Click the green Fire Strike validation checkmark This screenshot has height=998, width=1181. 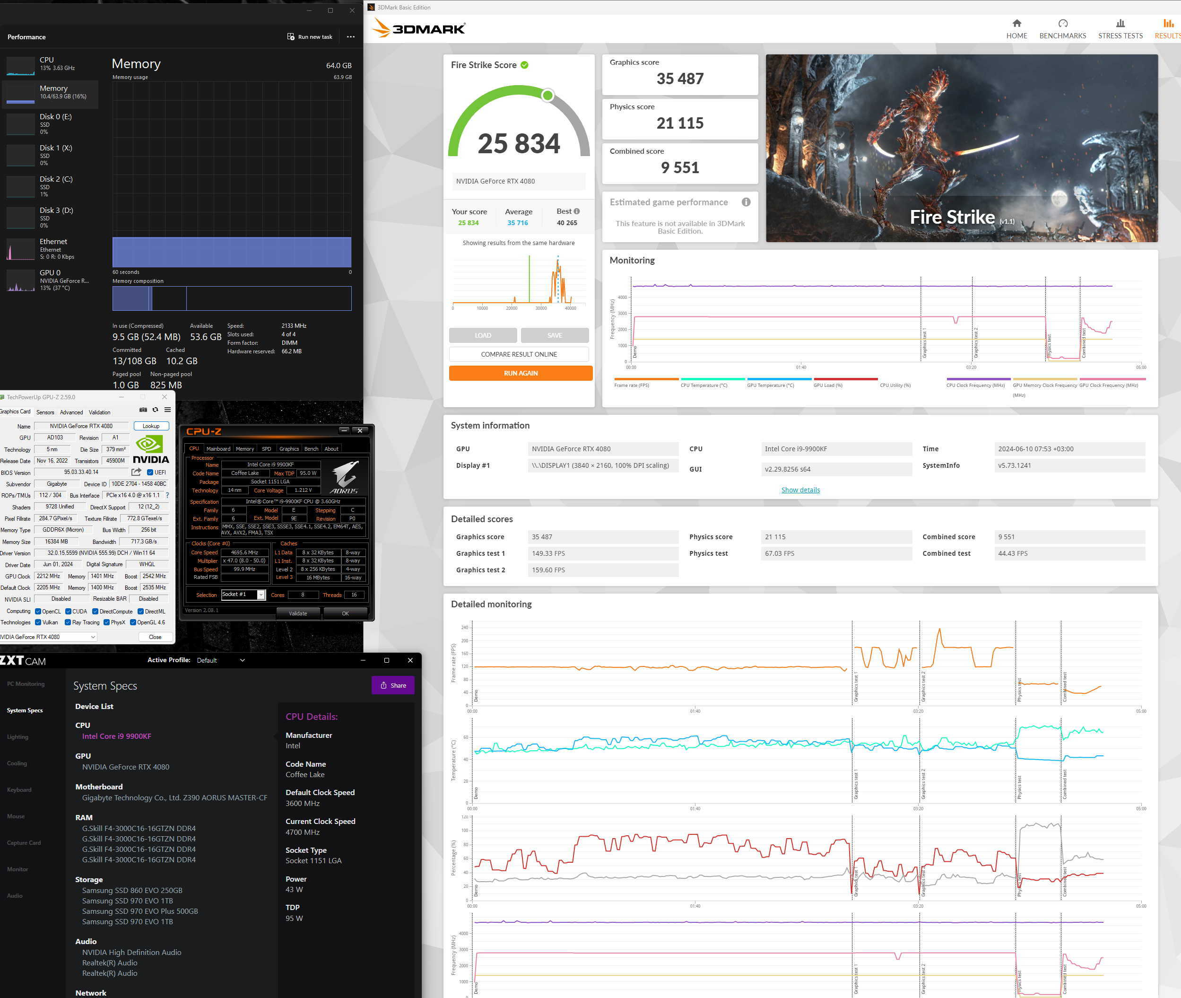524,65
